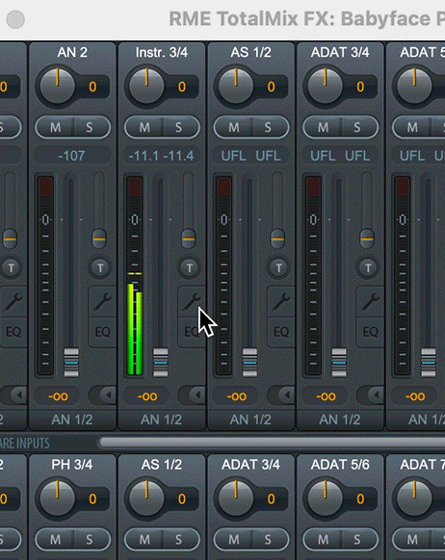The height and width of the screenshot is (560, 445).
Task: Mute the Instr. 3/4 channel
Action: [x=144, y=128]
